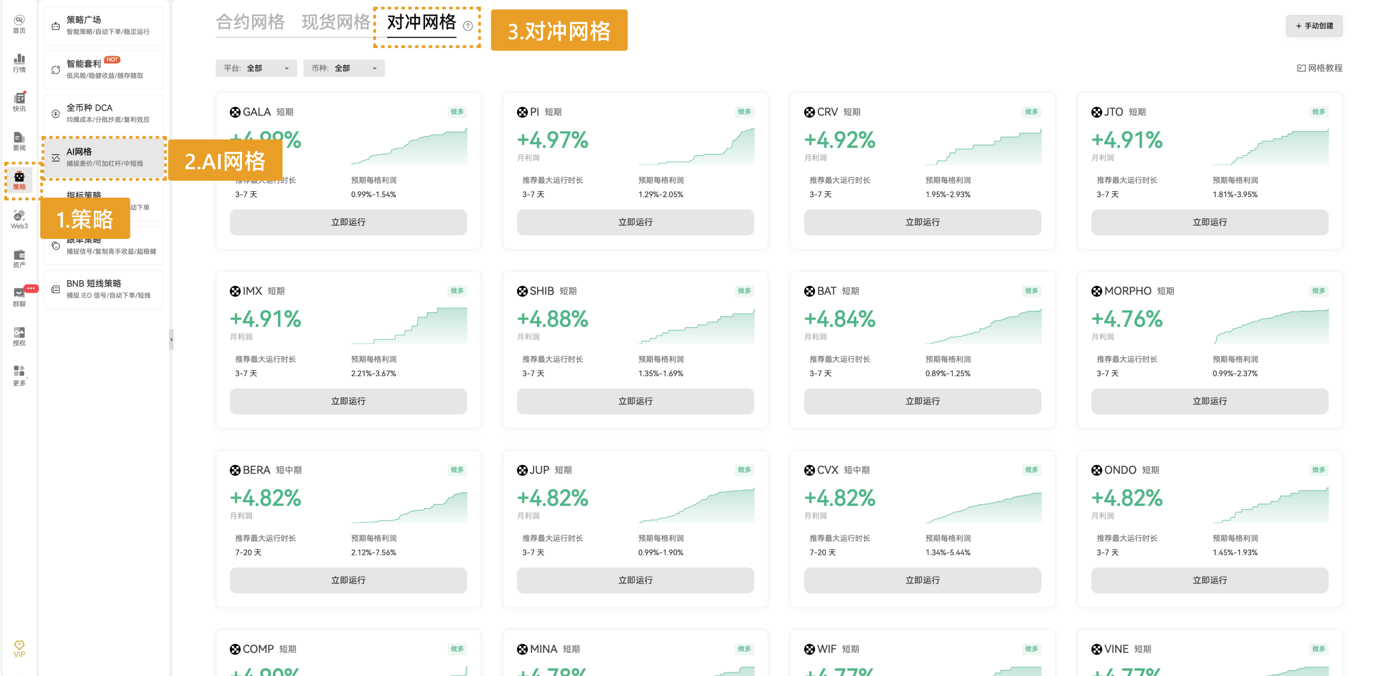Open the 要闻 headlines icon
The width and height of the screenshot is (1384, 676).
19,141
